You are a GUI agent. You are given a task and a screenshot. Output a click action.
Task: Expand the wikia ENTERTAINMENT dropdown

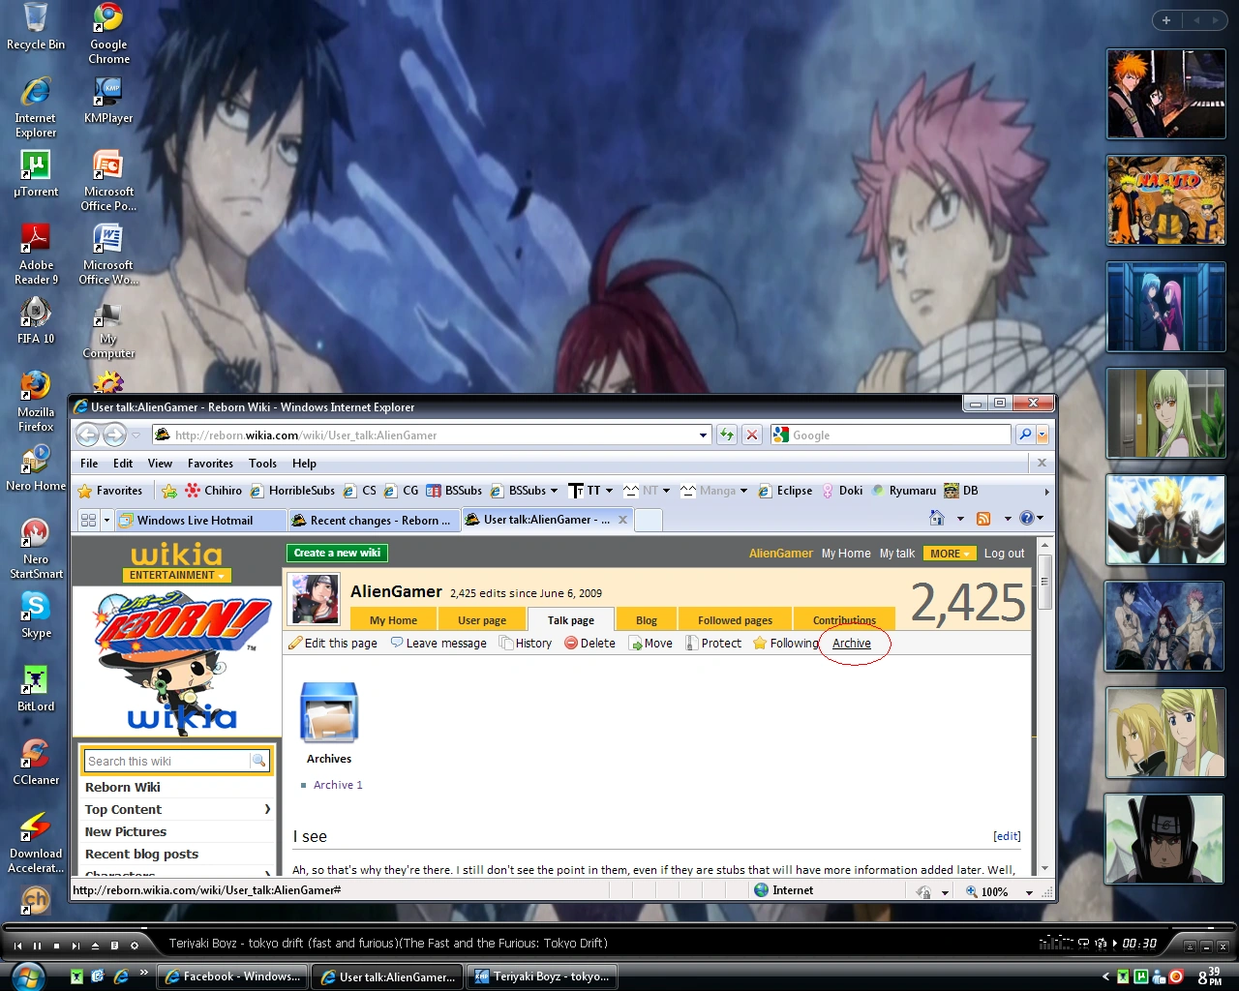pos(176,575)
